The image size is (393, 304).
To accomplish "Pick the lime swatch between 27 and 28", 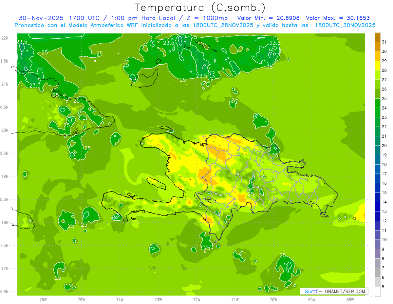I will click(x=378, y=75).
